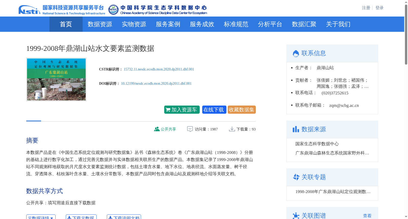This screenshot has width=408, height=219.
Task: Open the 注册 registration link
Action: tap(366, 8)
